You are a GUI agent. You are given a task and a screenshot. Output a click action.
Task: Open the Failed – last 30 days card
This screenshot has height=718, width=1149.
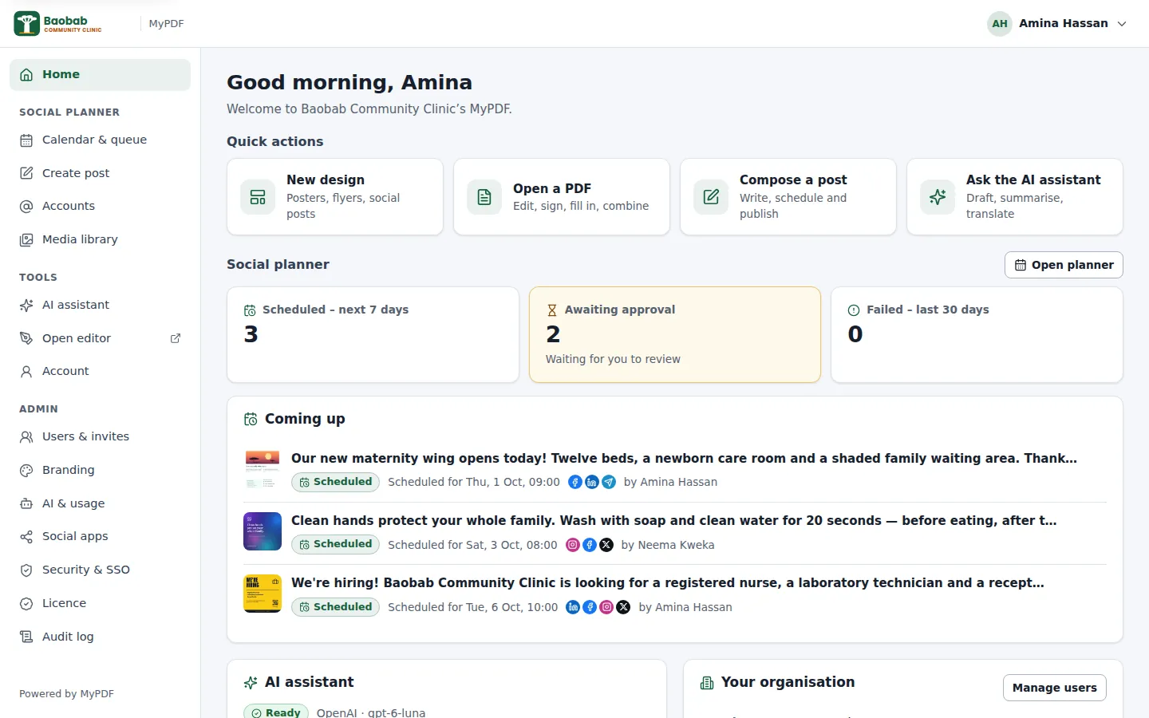tap(977, 335)
